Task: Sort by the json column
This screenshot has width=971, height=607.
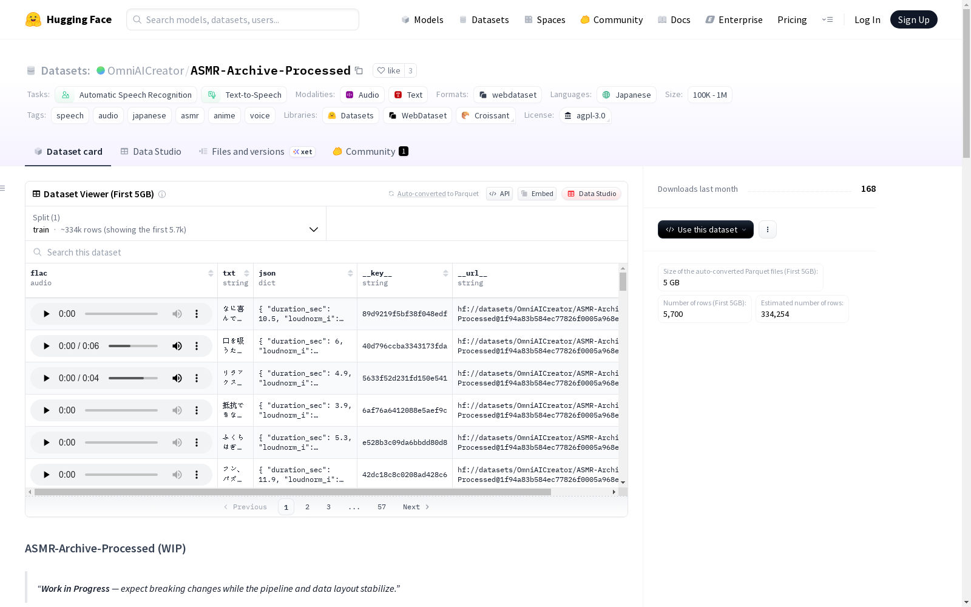Action: coord(350,273)
